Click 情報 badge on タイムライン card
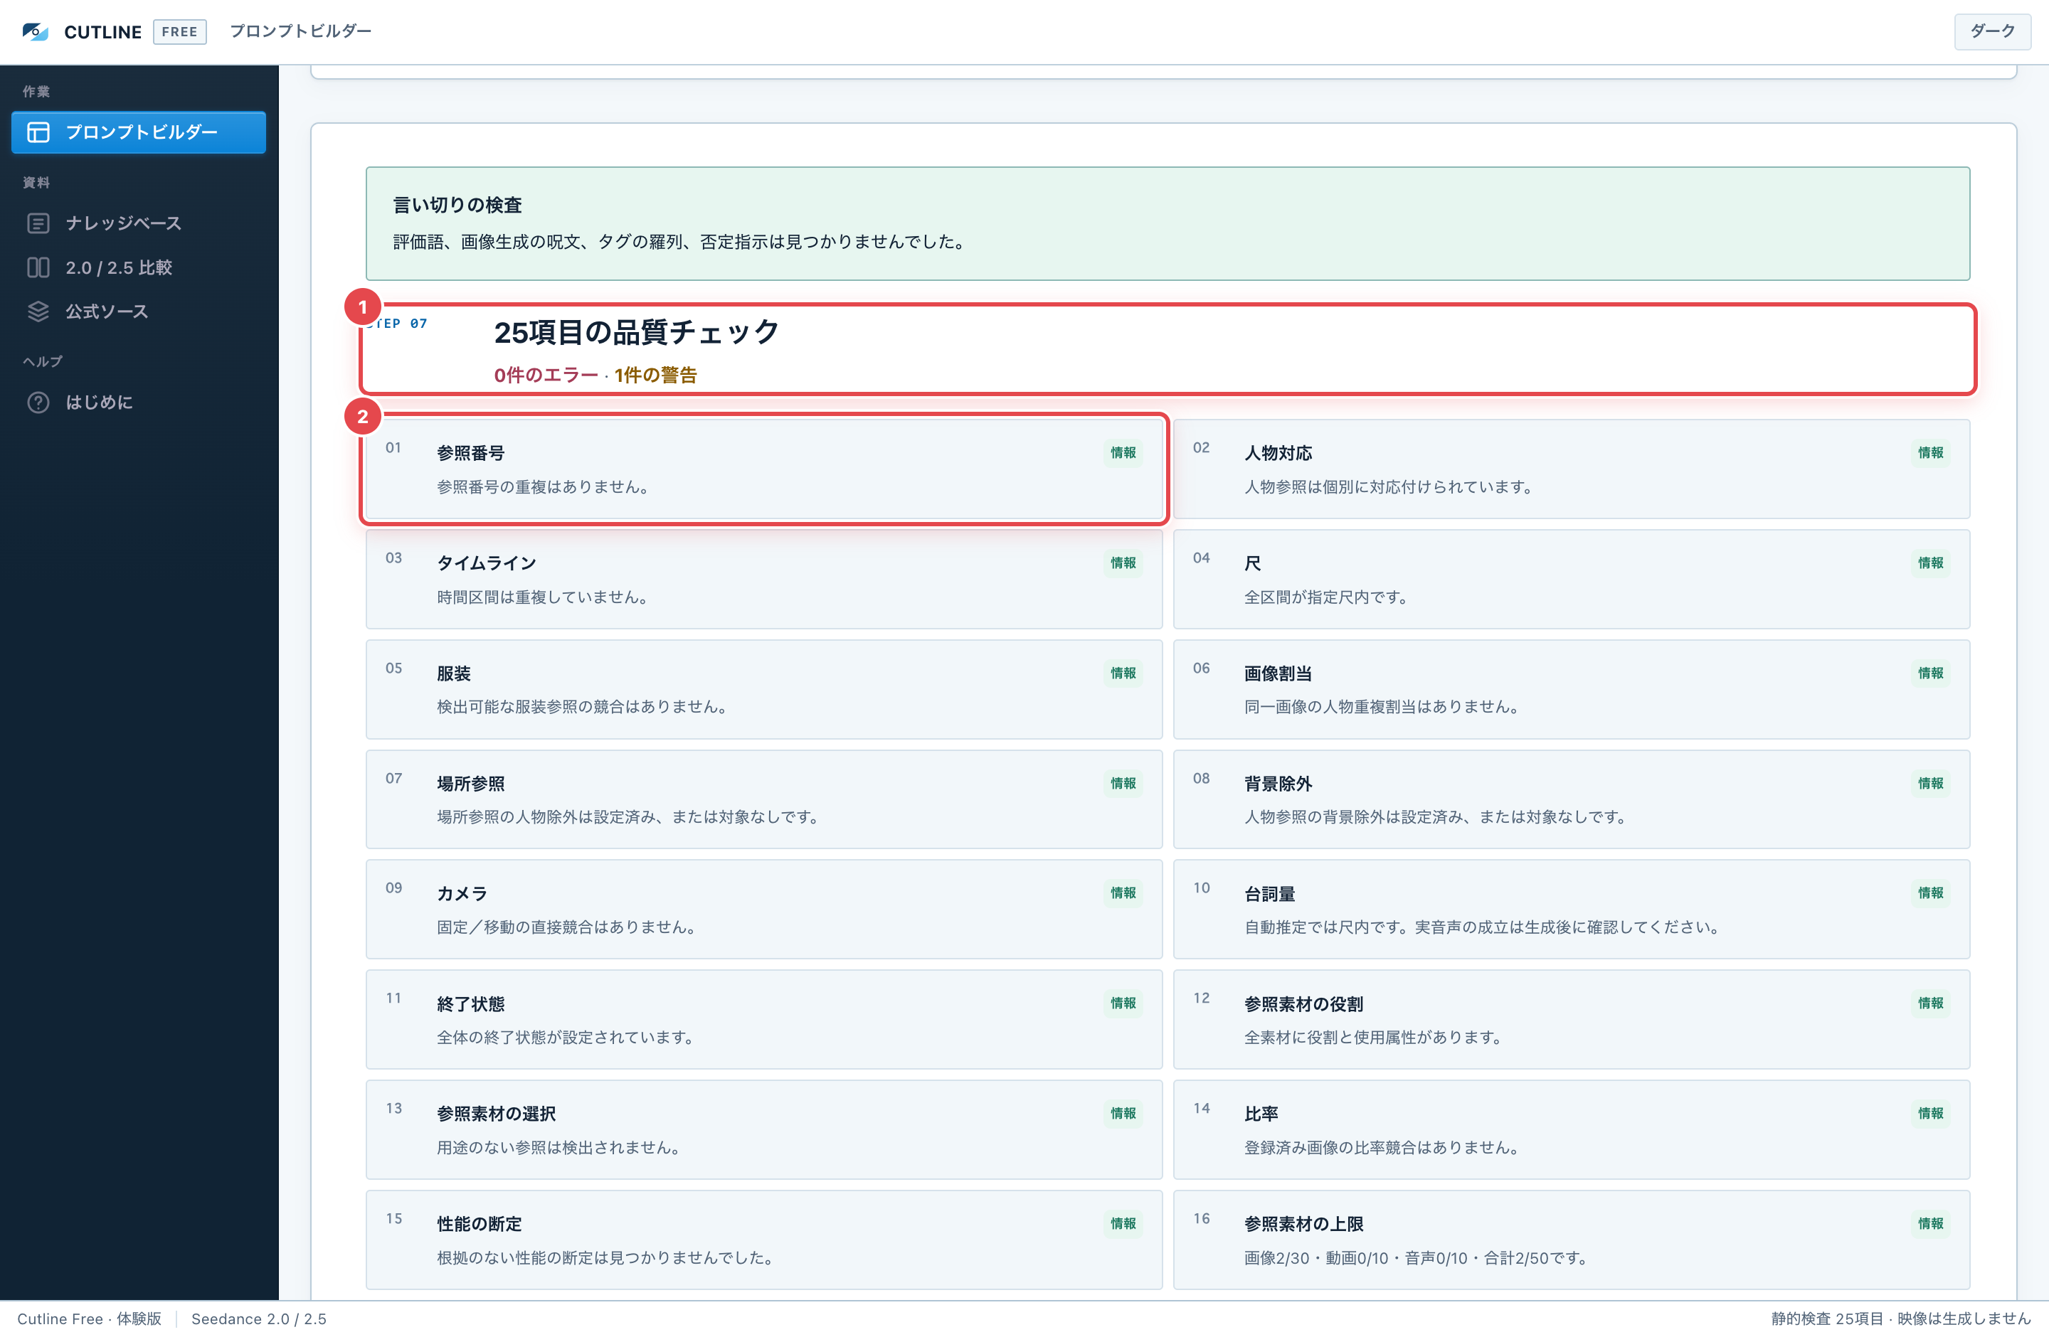 pyautogui.click(x=1123, y=563)
